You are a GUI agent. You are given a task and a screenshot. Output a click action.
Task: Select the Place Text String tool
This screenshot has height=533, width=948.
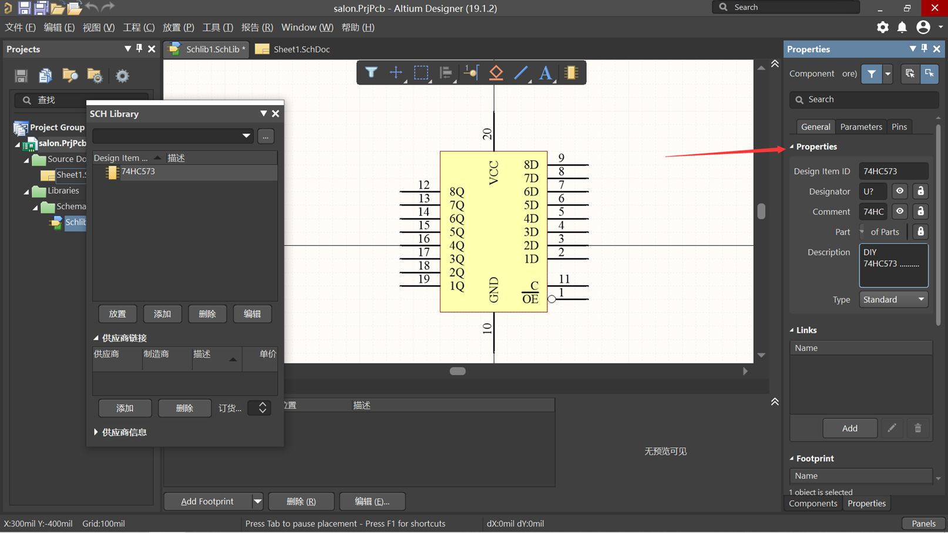(x=546, y=73)
